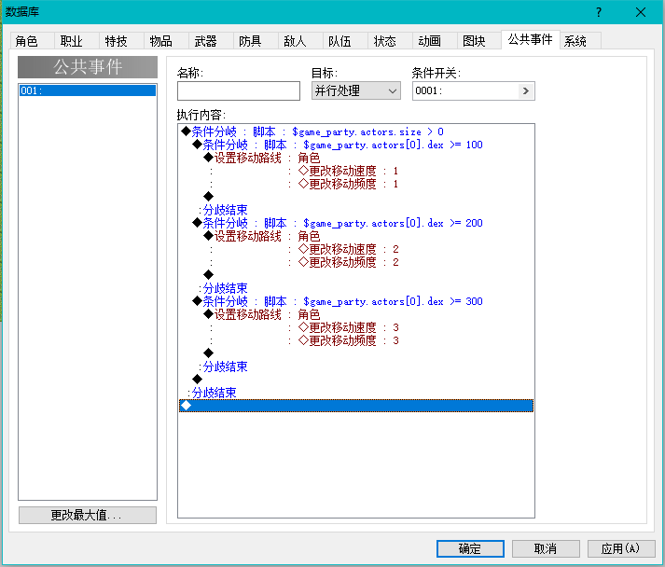Select the dex >= 300 condition line
Image resolution: width=665 pixels, height=567 pixels.
tap(356, 301)
